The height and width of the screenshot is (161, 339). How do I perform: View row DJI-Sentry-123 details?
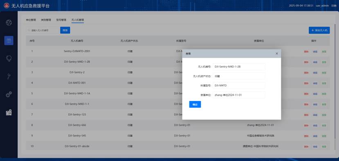324,115
